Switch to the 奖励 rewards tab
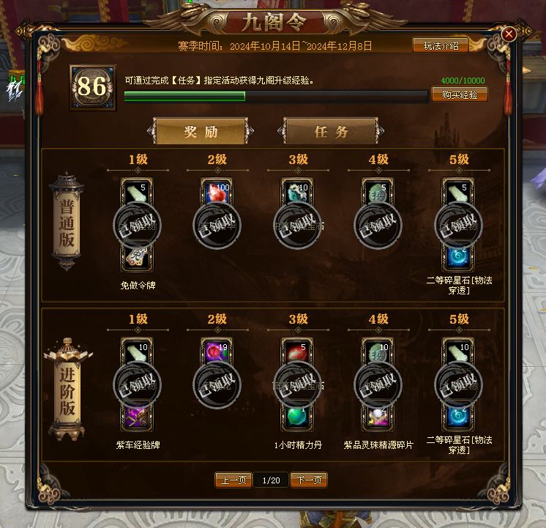Screen dimensions: 546x528 201,131
